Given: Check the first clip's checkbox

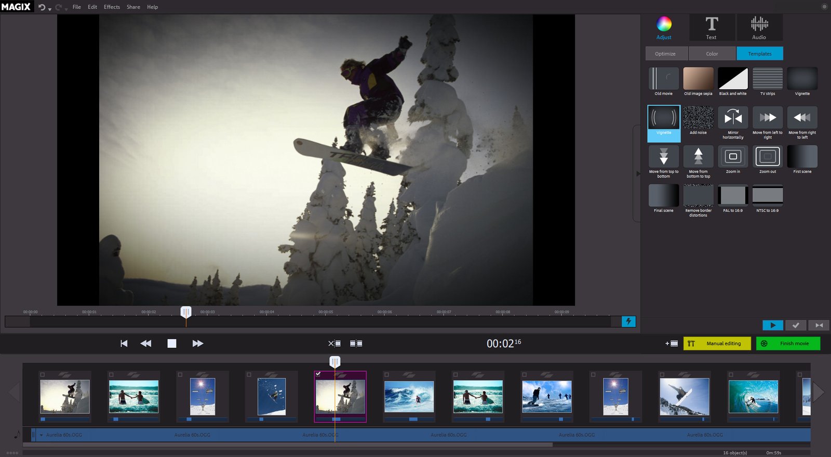Looking at the screenshot, I should pos(43,374).
